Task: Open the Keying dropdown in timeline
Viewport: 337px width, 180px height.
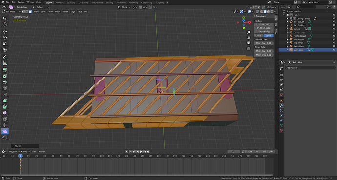Action: point(25,152)
